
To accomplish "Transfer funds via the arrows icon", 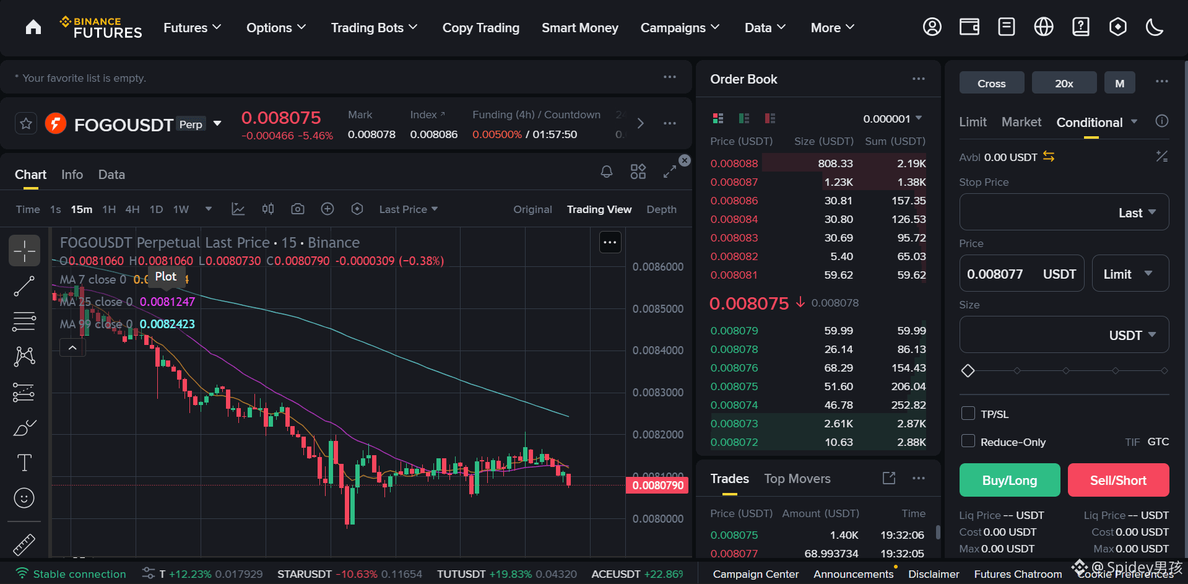I will [1049, 157].
